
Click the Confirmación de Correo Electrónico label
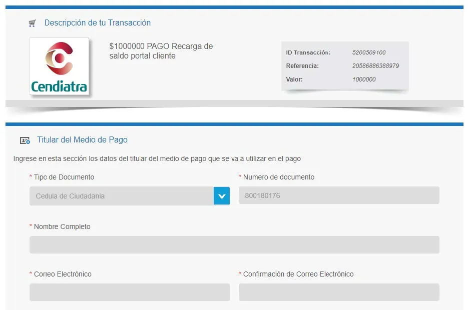(x=298, y=274)
